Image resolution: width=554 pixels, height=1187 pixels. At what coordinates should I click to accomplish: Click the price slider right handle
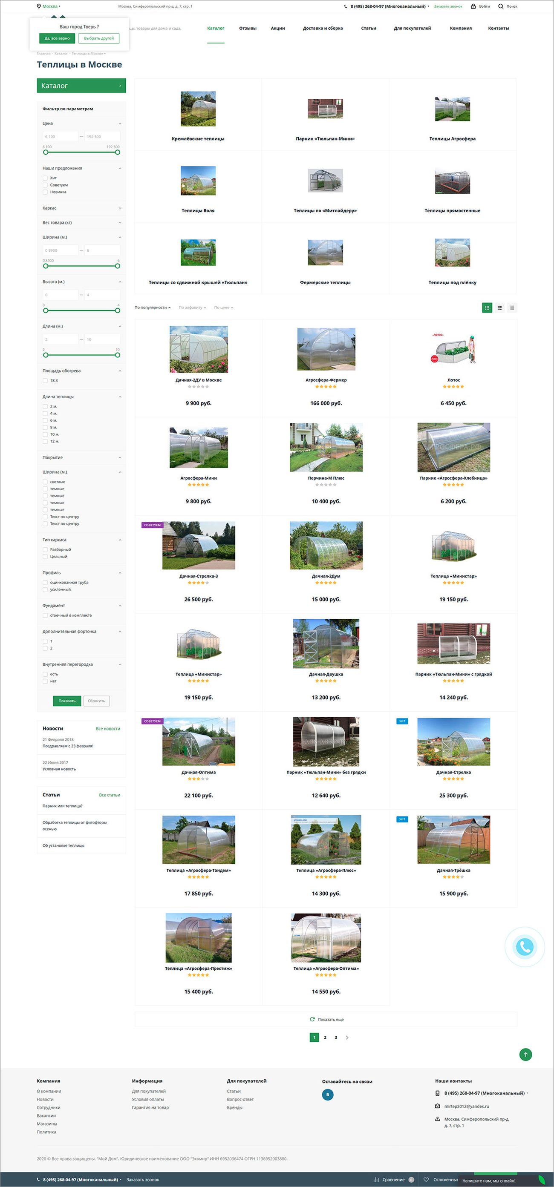pos(118,152)
